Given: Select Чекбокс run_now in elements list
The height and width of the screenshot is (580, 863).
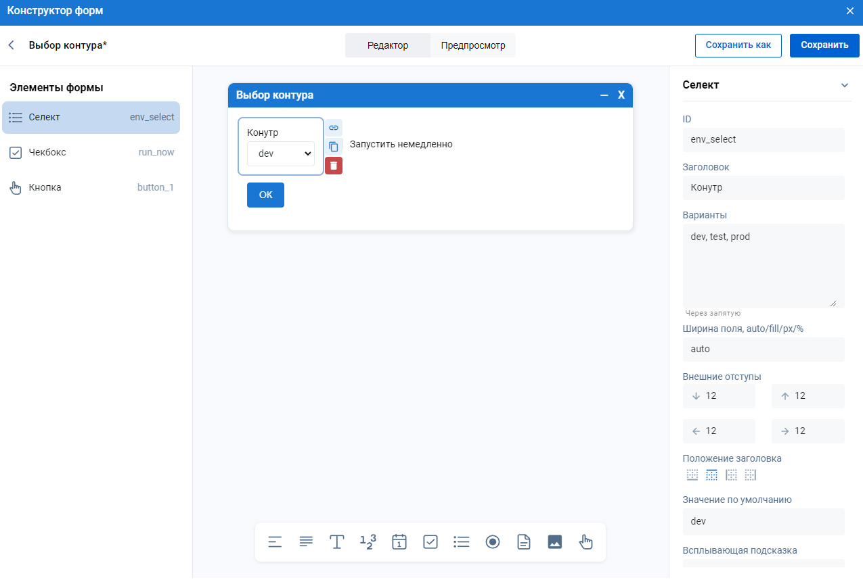Looking at the screenshot, I should click(x=91, y=153).
